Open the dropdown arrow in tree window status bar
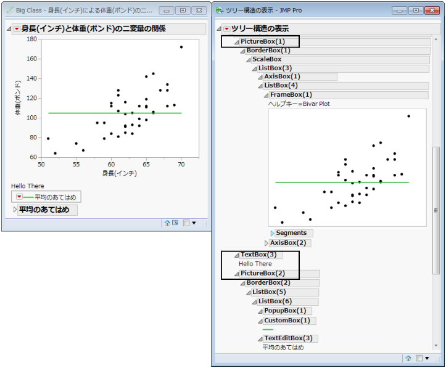This screenshot has height=368, width=446. pos(427,358)
